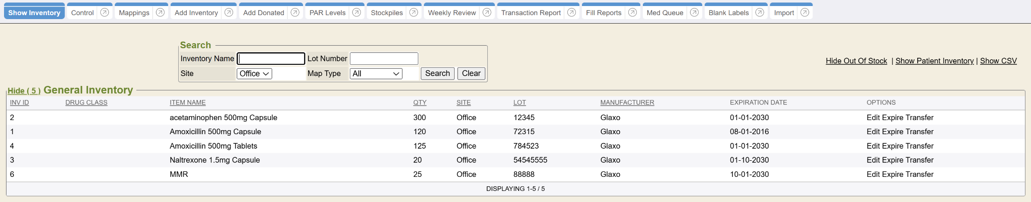Screen dimensions: 1031x202
Task: Open Med Queue pop-out arrow icon
Action: coord(694,13)
